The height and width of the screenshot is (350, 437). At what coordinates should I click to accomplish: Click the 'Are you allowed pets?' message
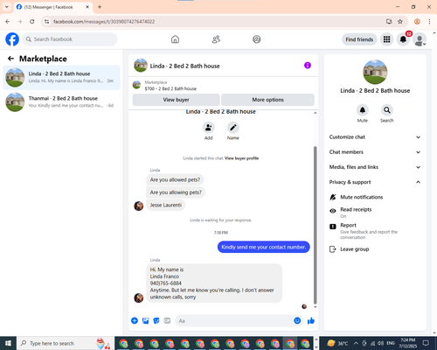coord(175,179)
